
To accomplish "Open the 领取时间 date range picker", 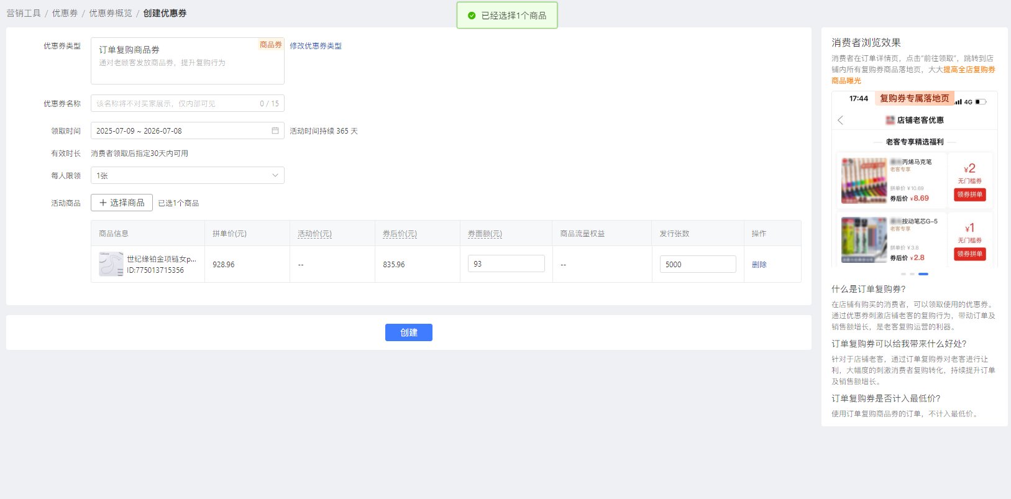I will pos(180,130).
